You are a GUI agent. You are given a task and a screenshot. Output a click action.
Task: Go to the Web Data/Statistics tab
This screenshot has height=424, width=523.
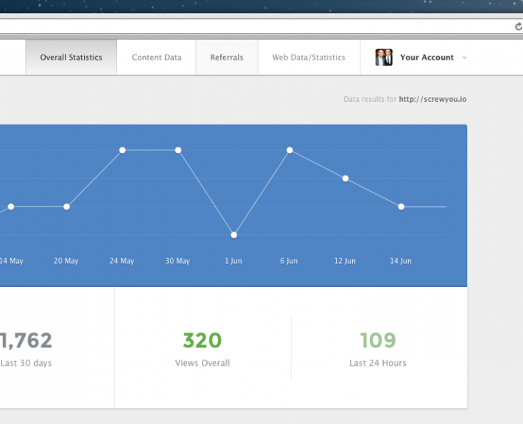click(x=309, y=58)
